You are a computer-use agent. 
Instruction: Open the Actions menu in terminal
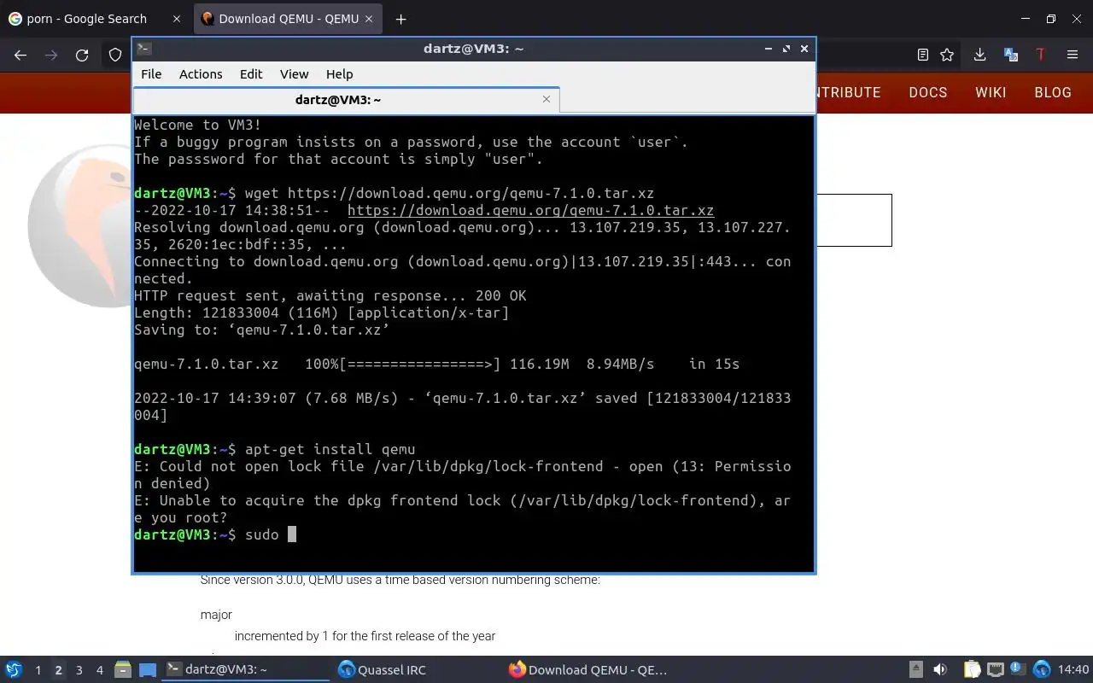[201, 74]
